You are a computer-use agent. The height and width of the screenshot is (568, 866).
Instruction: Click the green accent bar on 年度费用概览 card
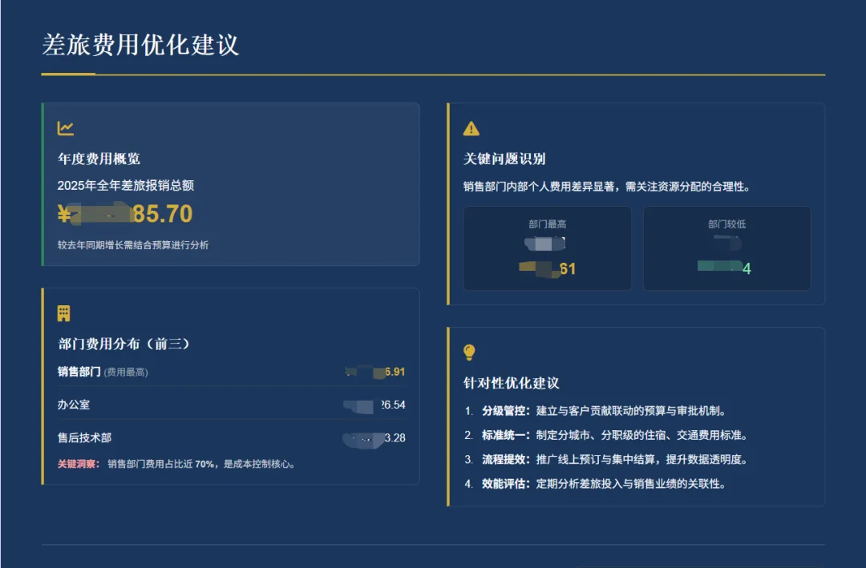42,184
